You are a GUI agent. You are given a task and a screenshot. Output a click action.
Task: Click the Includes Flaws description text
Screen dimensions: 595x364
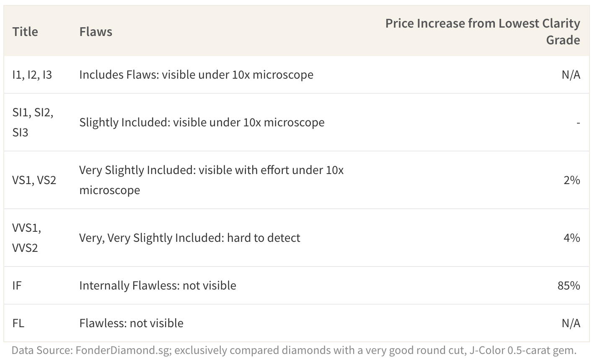click(196, 74)
